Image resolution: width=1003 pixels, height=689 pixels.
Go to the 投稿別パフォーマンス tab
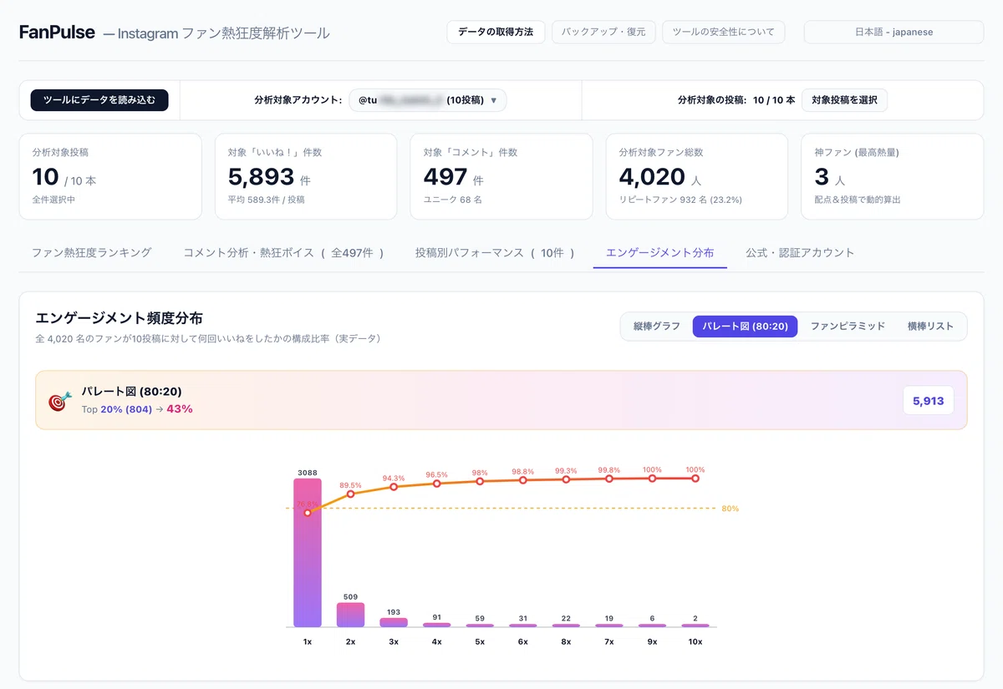(x=495, y=252)
